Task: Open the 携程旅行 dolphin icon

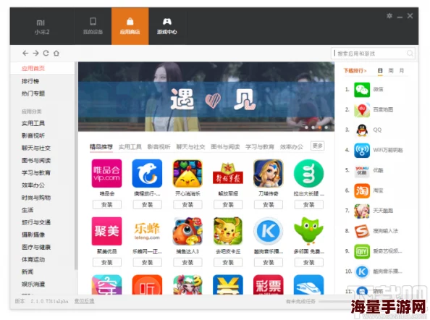Action: pos(147,173)
